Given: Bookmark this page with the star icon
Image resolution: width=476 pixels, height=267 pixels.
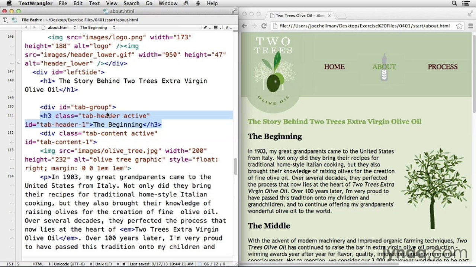Looking at the screenshot, I should click(460, 26).
